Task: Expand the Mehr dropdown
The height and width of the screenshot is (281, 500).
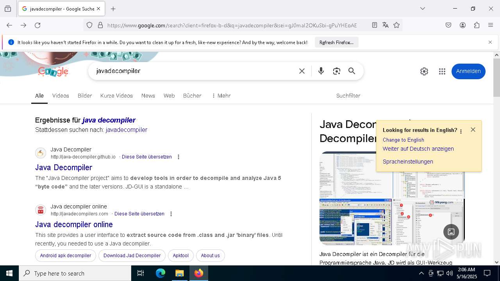Action: point(221,96)
